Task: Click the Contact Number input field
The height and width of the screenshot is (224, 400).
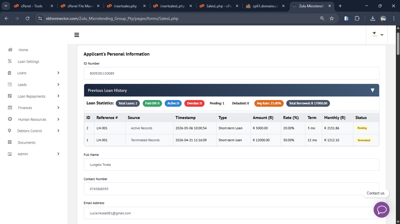Action: [232, 189]
